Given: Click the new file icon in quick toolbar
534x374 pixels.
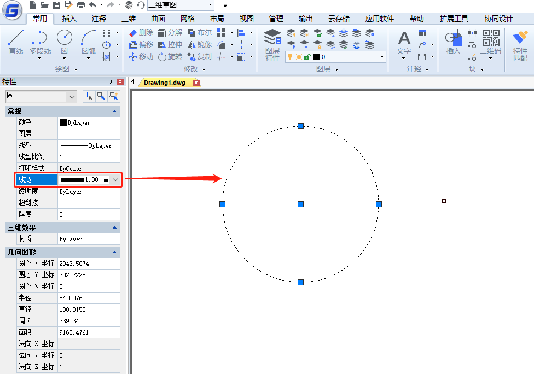Looking at the screenshot, I should tap(33, 5).
